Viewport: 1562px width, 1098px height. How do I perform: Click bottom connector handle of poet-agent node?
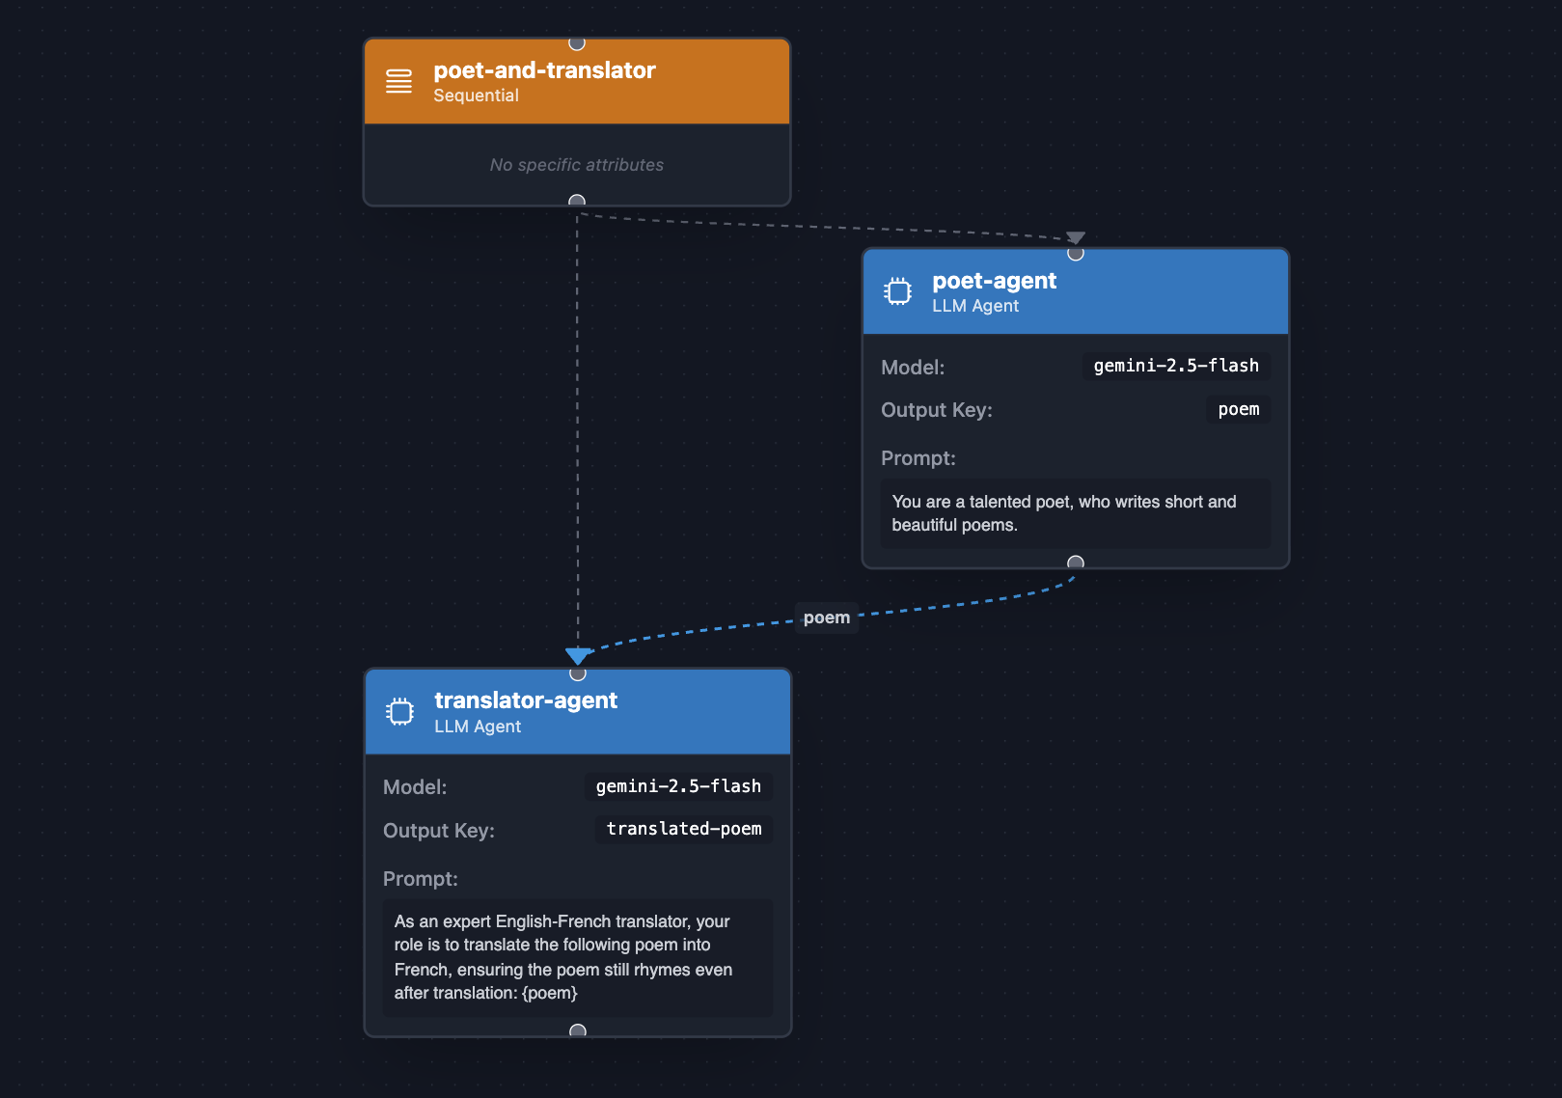pos(1076,563)
